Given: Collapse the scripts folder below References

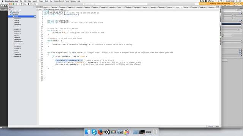Looking at the screenshot, I should pyautogui.click(x=11, y=15).
